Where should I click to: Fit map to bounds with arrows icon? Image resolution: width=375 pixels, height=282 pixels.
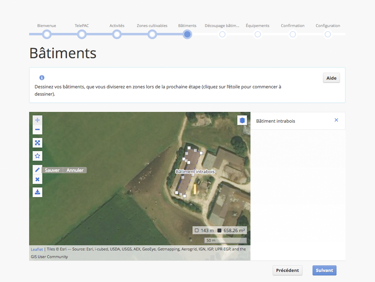coord(37,143)
